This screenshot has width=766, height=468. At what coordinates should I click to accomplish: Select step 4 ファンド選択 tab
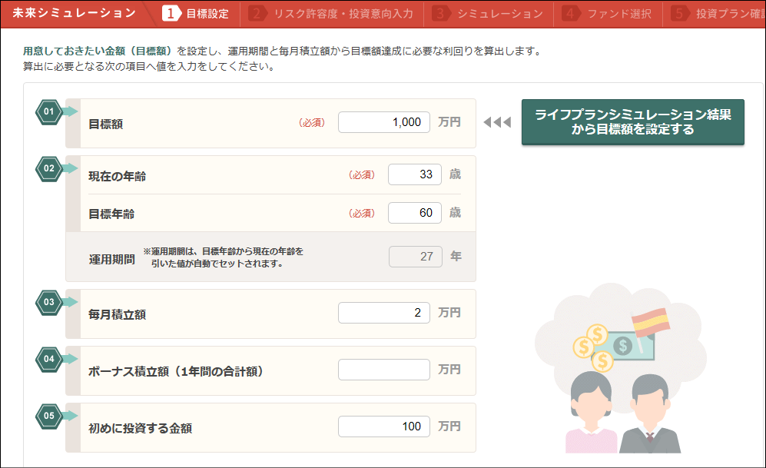[607, 14]
